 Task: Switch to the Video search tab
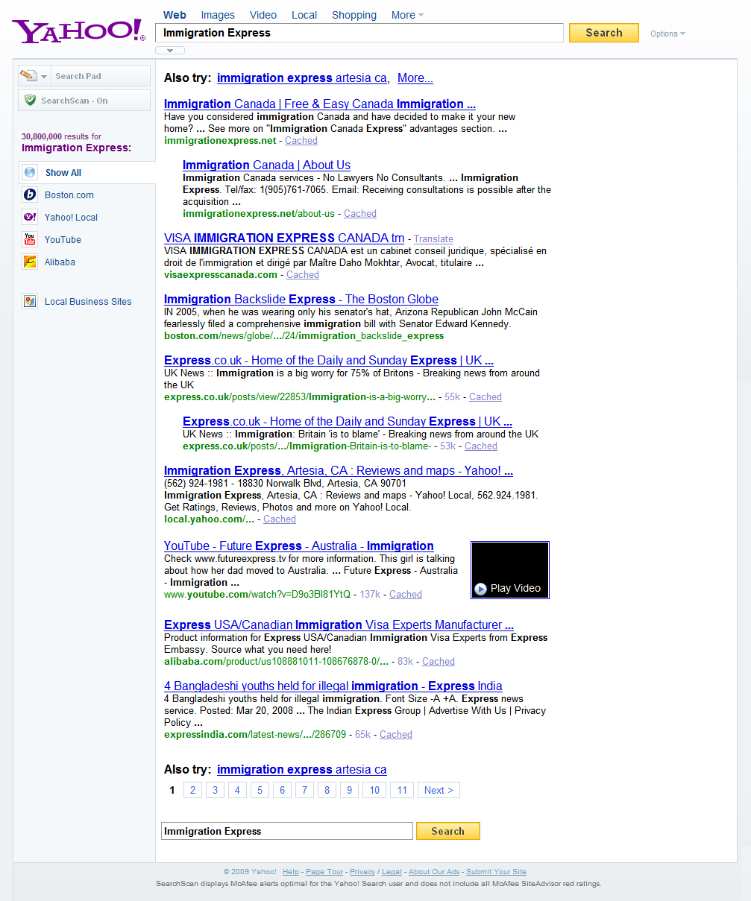[263, 15]
